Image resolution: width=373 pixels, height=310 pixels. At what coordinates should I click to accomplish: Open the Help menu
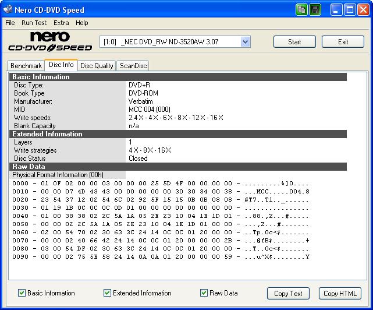(x=82, y=23)
